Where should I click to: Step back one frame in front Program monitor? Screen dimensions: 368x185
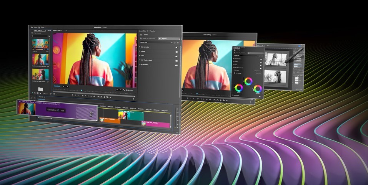point(85,96)
